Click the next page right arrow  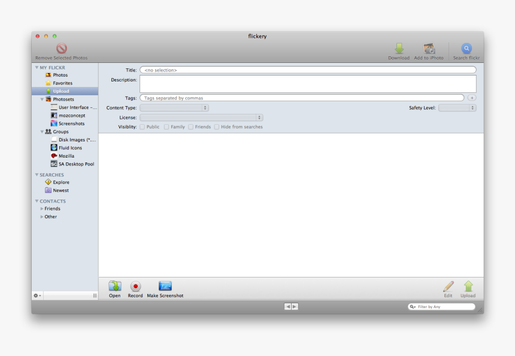point(295,307)
